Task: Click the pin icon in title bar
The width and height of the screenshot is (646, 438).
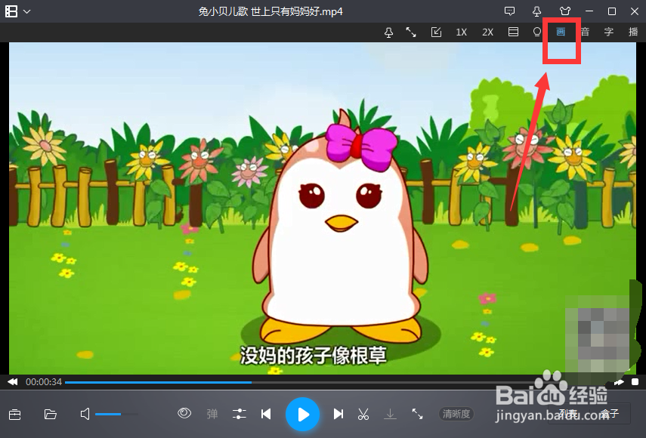Action: pyautogui.click(x=537, y=11)
